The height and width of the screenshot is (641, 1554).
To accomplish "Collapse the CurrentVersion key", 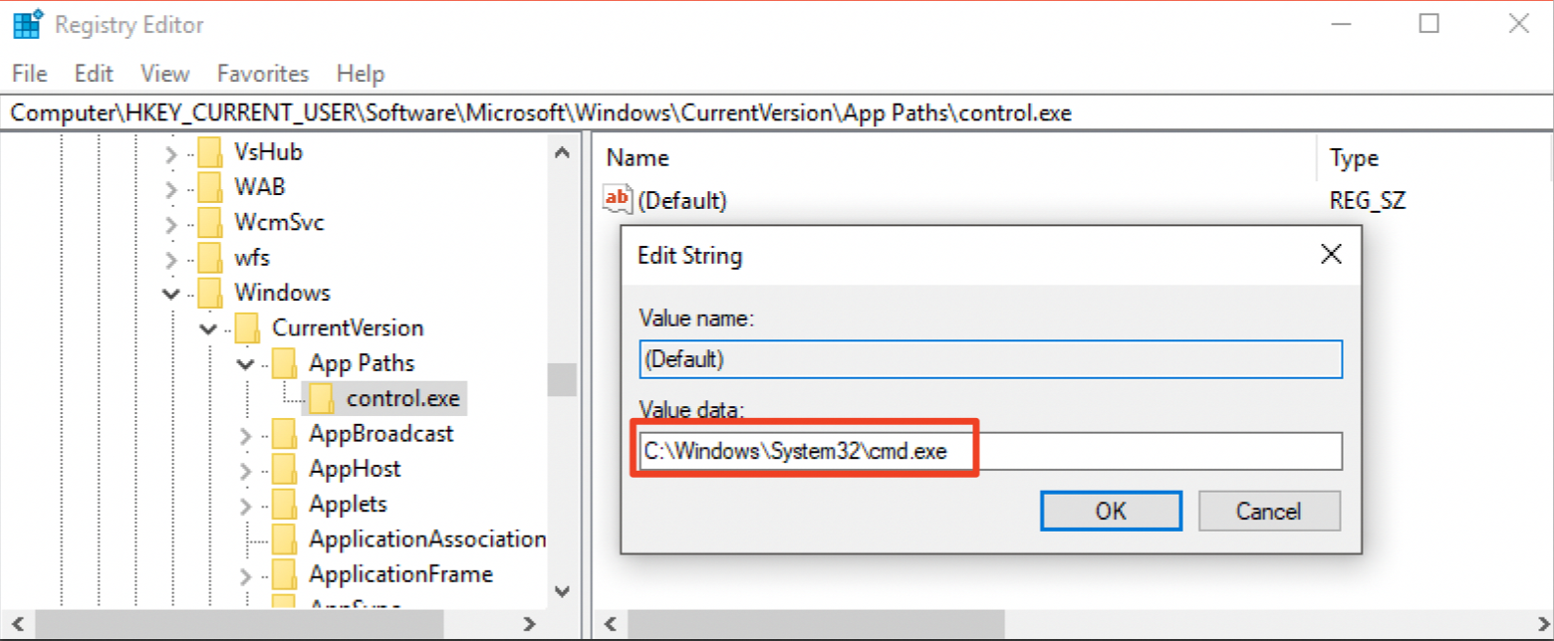I will pyautogui.click(x=208, y=328).
